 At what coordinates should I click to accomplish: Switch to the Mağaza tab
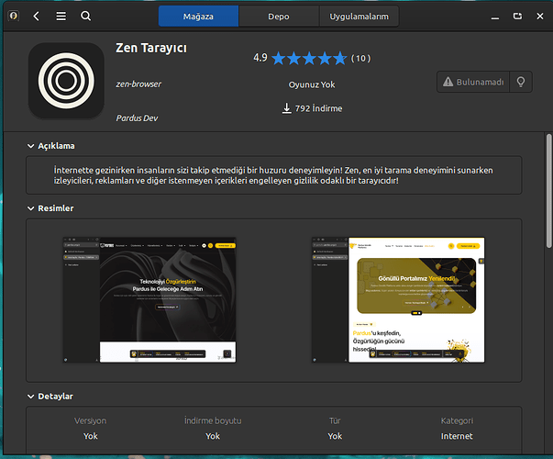click(x=198, y=17)
